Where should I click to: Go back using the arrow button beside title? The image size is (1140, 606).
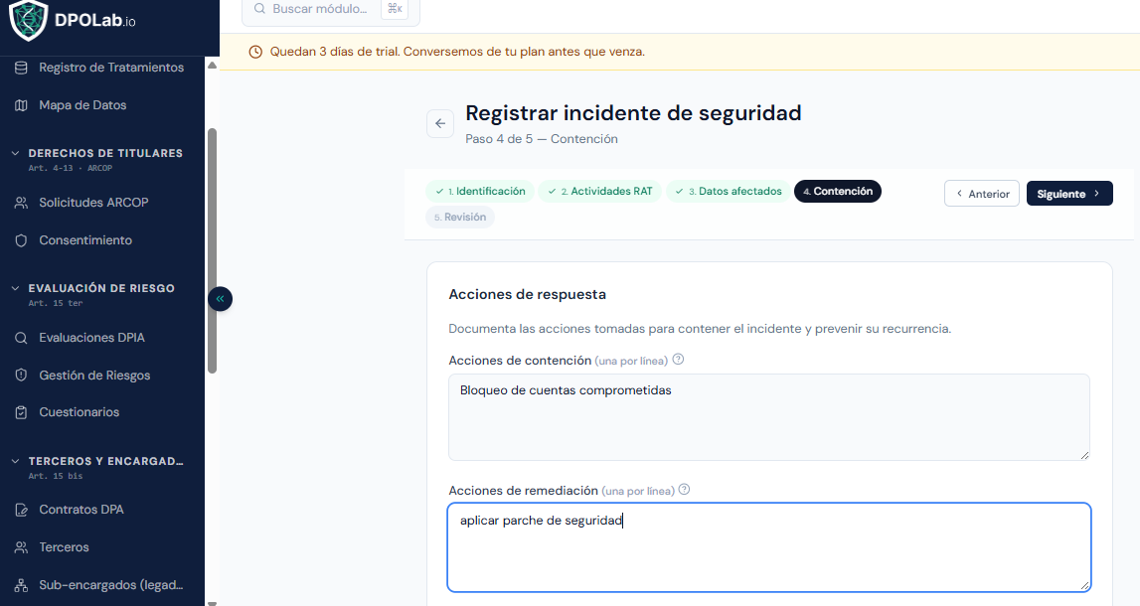click(440, 123)
